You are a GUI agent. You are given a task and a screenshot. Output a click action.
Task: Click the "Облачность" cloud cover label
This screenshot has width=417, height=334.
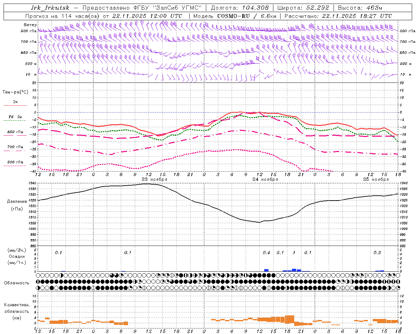(x=17, y=283)
